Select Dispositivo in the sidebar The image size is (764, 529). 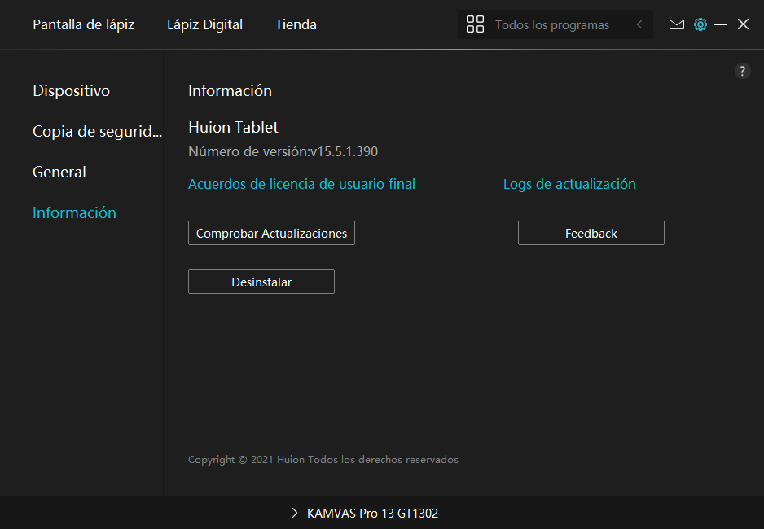(71, 90)
